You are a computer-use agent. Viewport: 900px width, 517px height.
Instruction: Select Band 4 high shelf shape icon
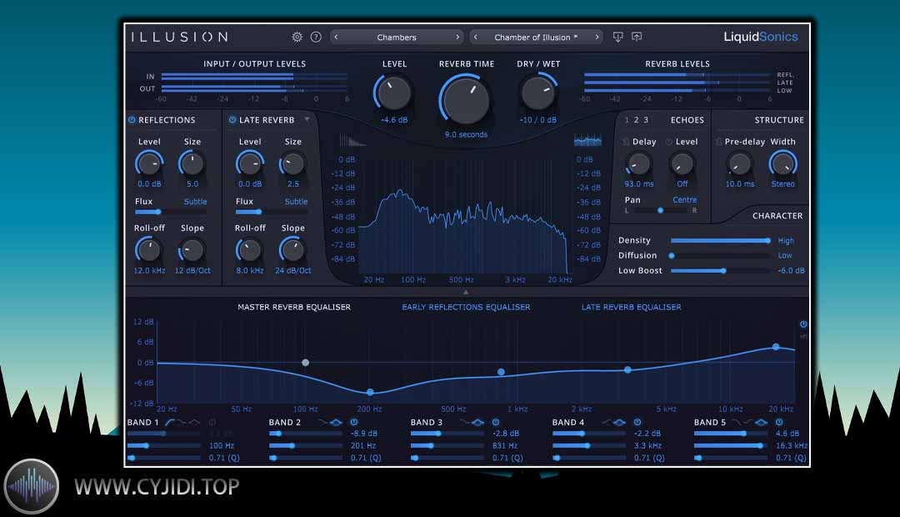click(607, 422)
